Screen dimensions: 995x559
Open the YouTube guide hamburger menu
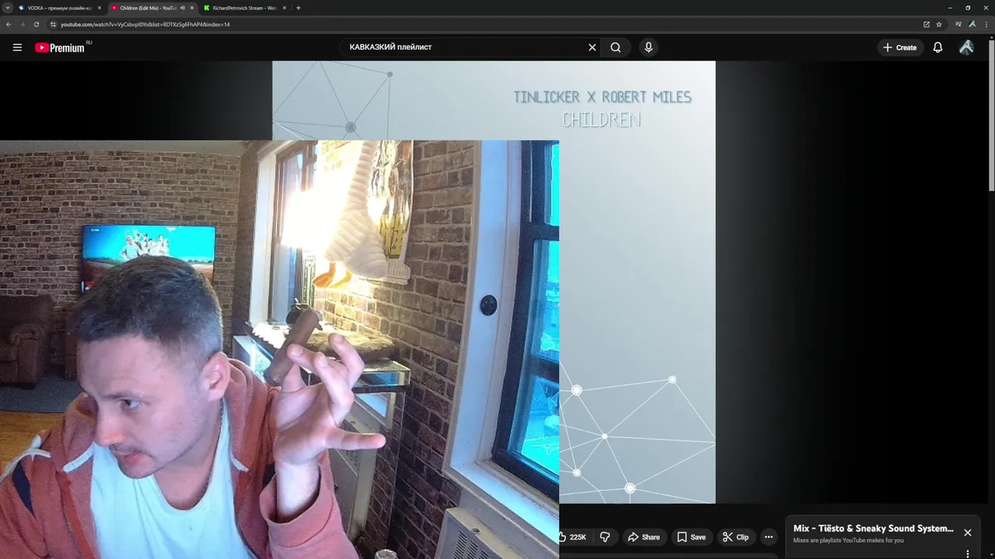[x=17, y=47]
